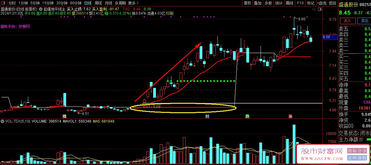Screen dimensions: 371x165
Task: Expand the 更多 periods menu
Action: [133, 3]
